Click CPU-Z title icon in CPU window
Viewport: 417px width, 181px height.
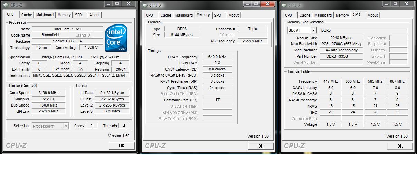(6, 5)
